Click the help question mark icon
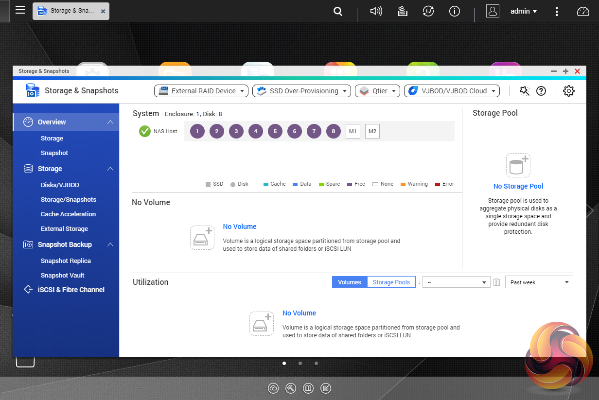599x400 pixels. point(541,91)
